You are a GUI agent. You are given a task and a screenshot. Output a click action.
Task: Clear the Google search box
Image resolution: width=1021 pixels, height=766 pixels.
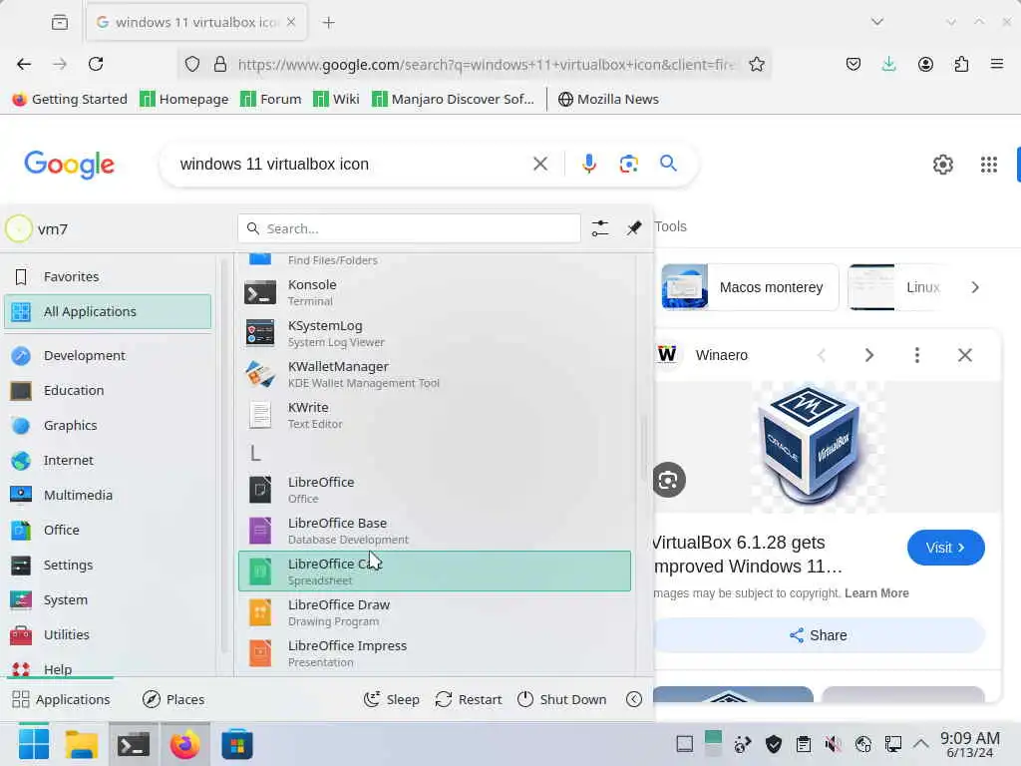pyautogui.click(x=539, y=164)
